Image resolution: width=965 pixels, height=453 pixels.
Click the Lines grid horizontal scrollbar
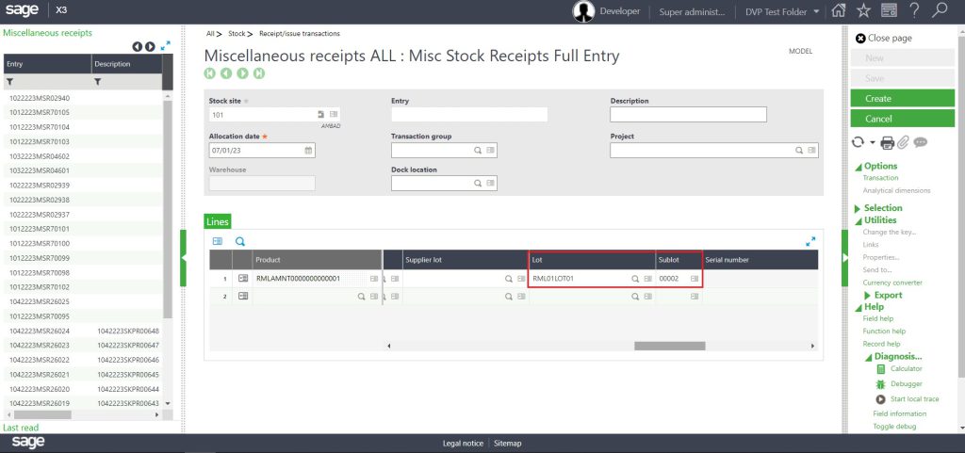point(670,346)
